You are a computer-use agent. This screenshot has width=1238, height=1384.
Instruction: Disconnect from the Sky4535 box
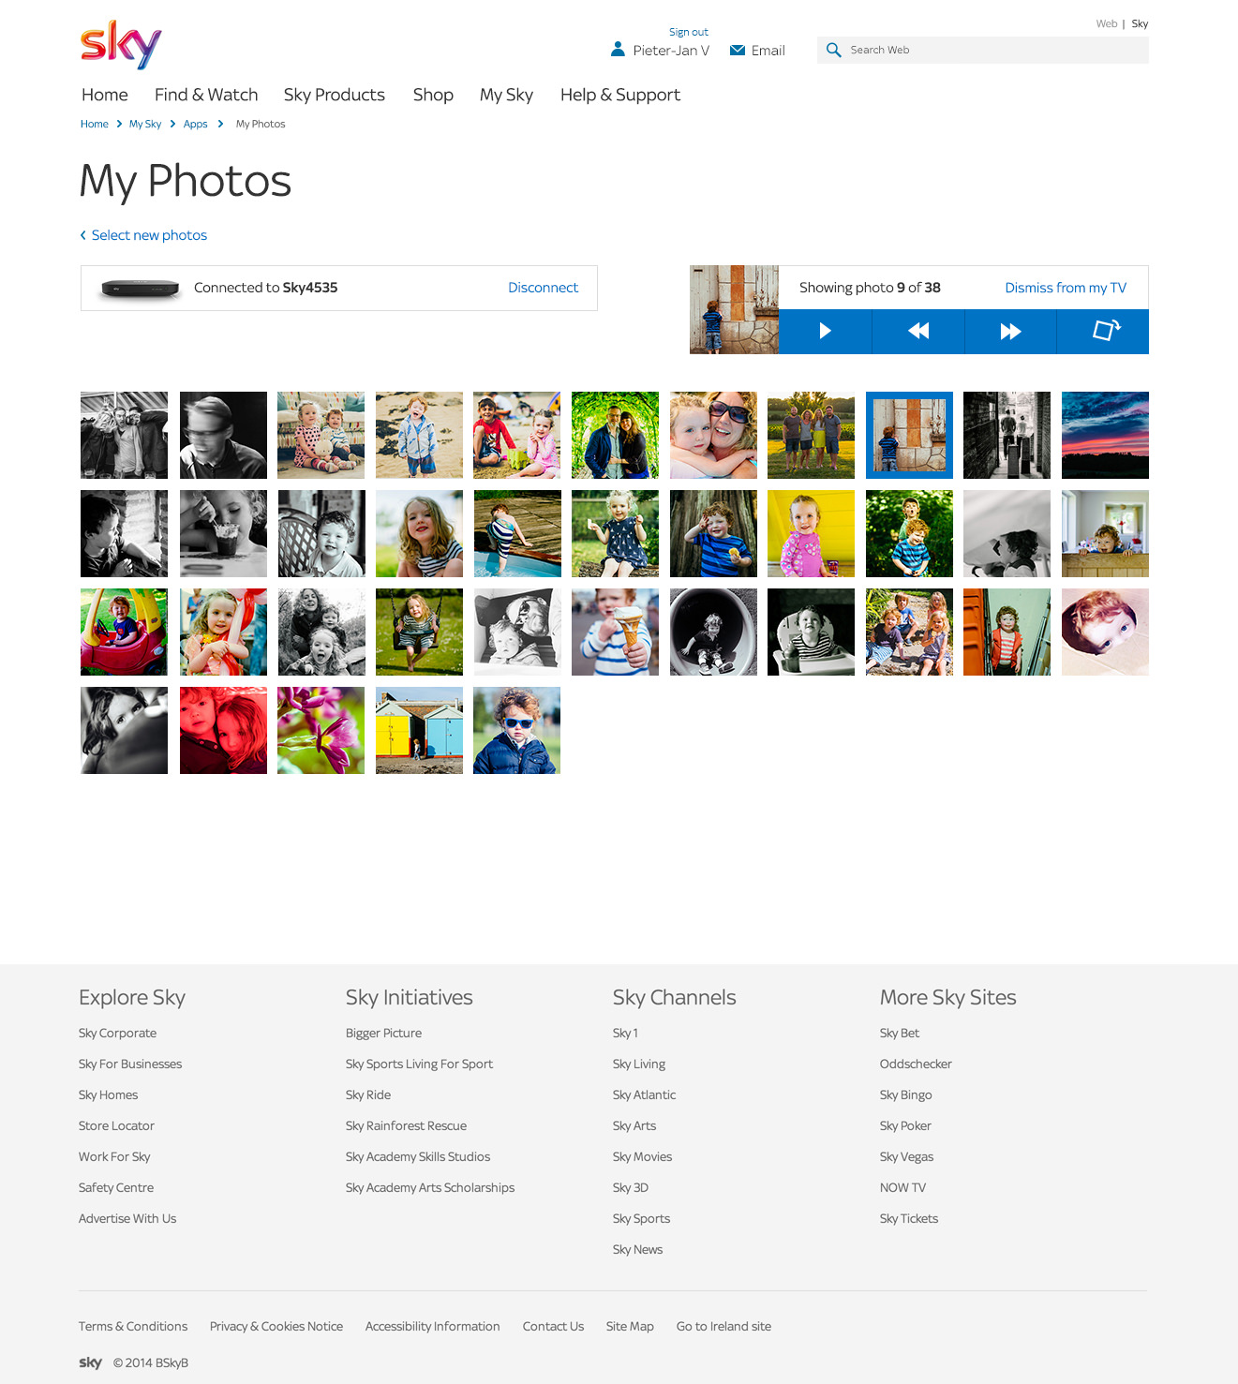coord(543,288)
